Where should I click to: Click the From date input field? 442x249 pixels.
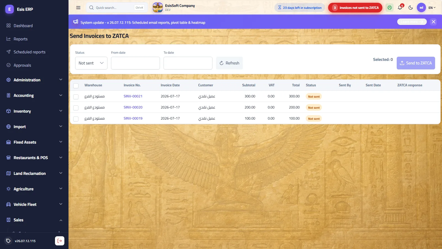coord(135,63)
